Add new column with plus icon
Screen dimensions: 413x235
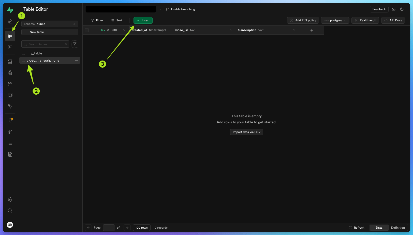tap(312, 30)
